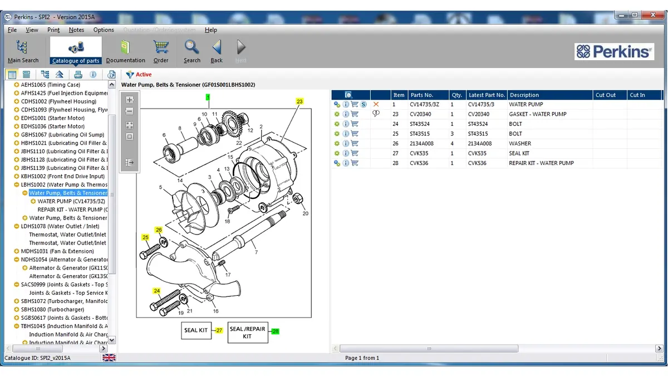This screenshot has height=376, width=668.
Task: Open the Options menu
Action: 104,30
